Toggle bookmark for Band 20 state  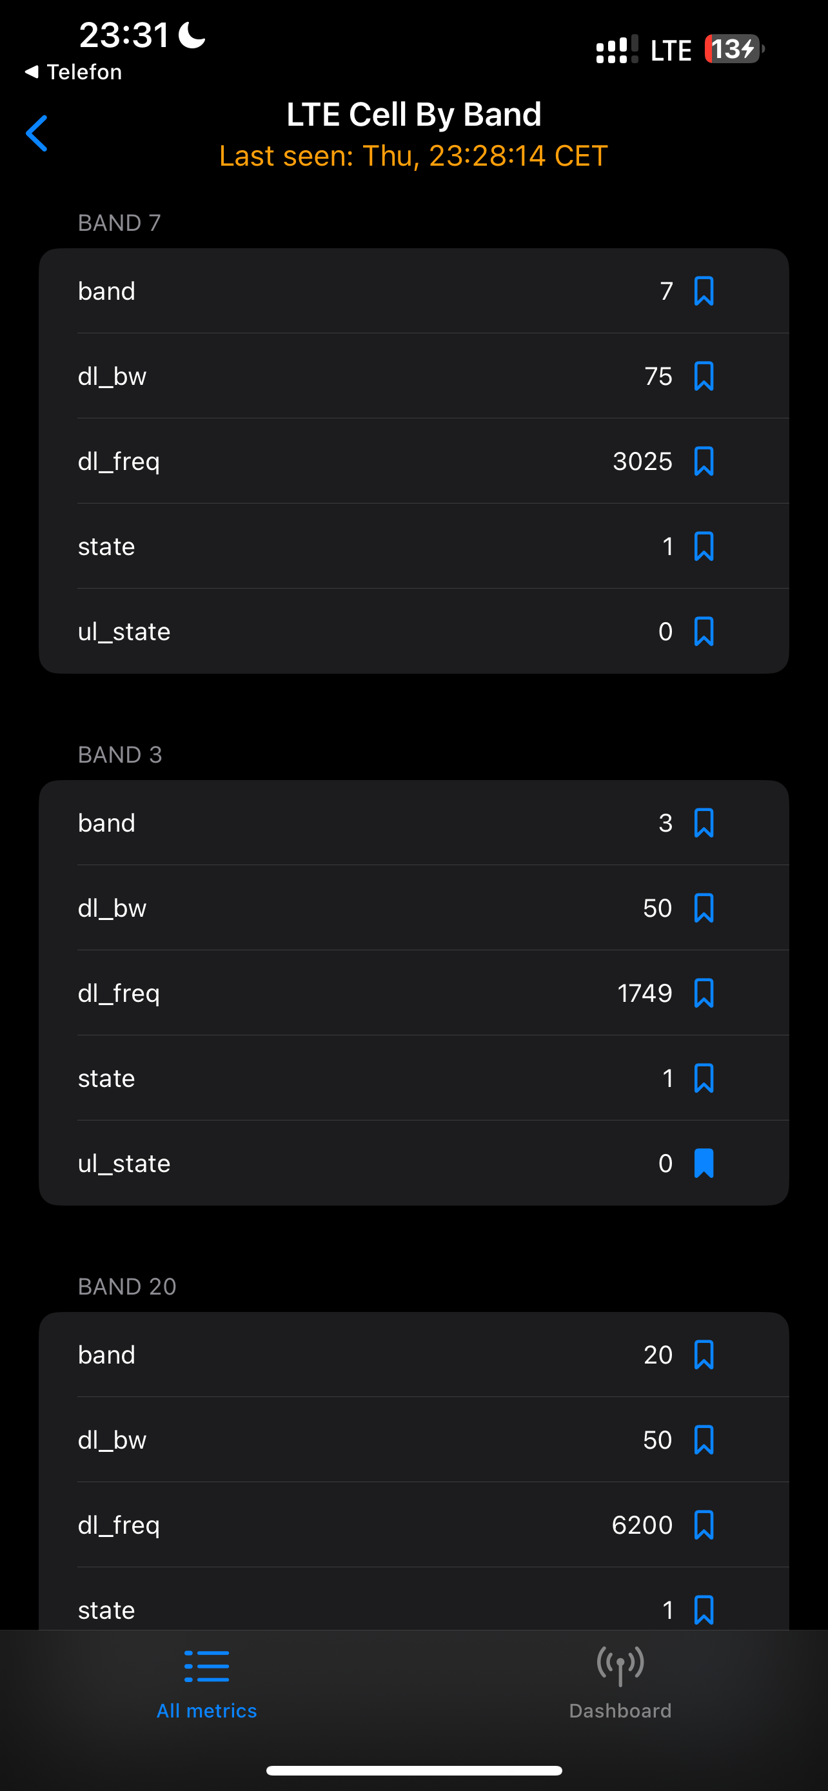pos(704,1610)
